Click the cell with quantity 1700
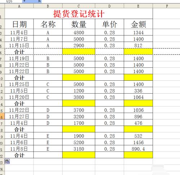180x175 pixels. tap(79, 123)
